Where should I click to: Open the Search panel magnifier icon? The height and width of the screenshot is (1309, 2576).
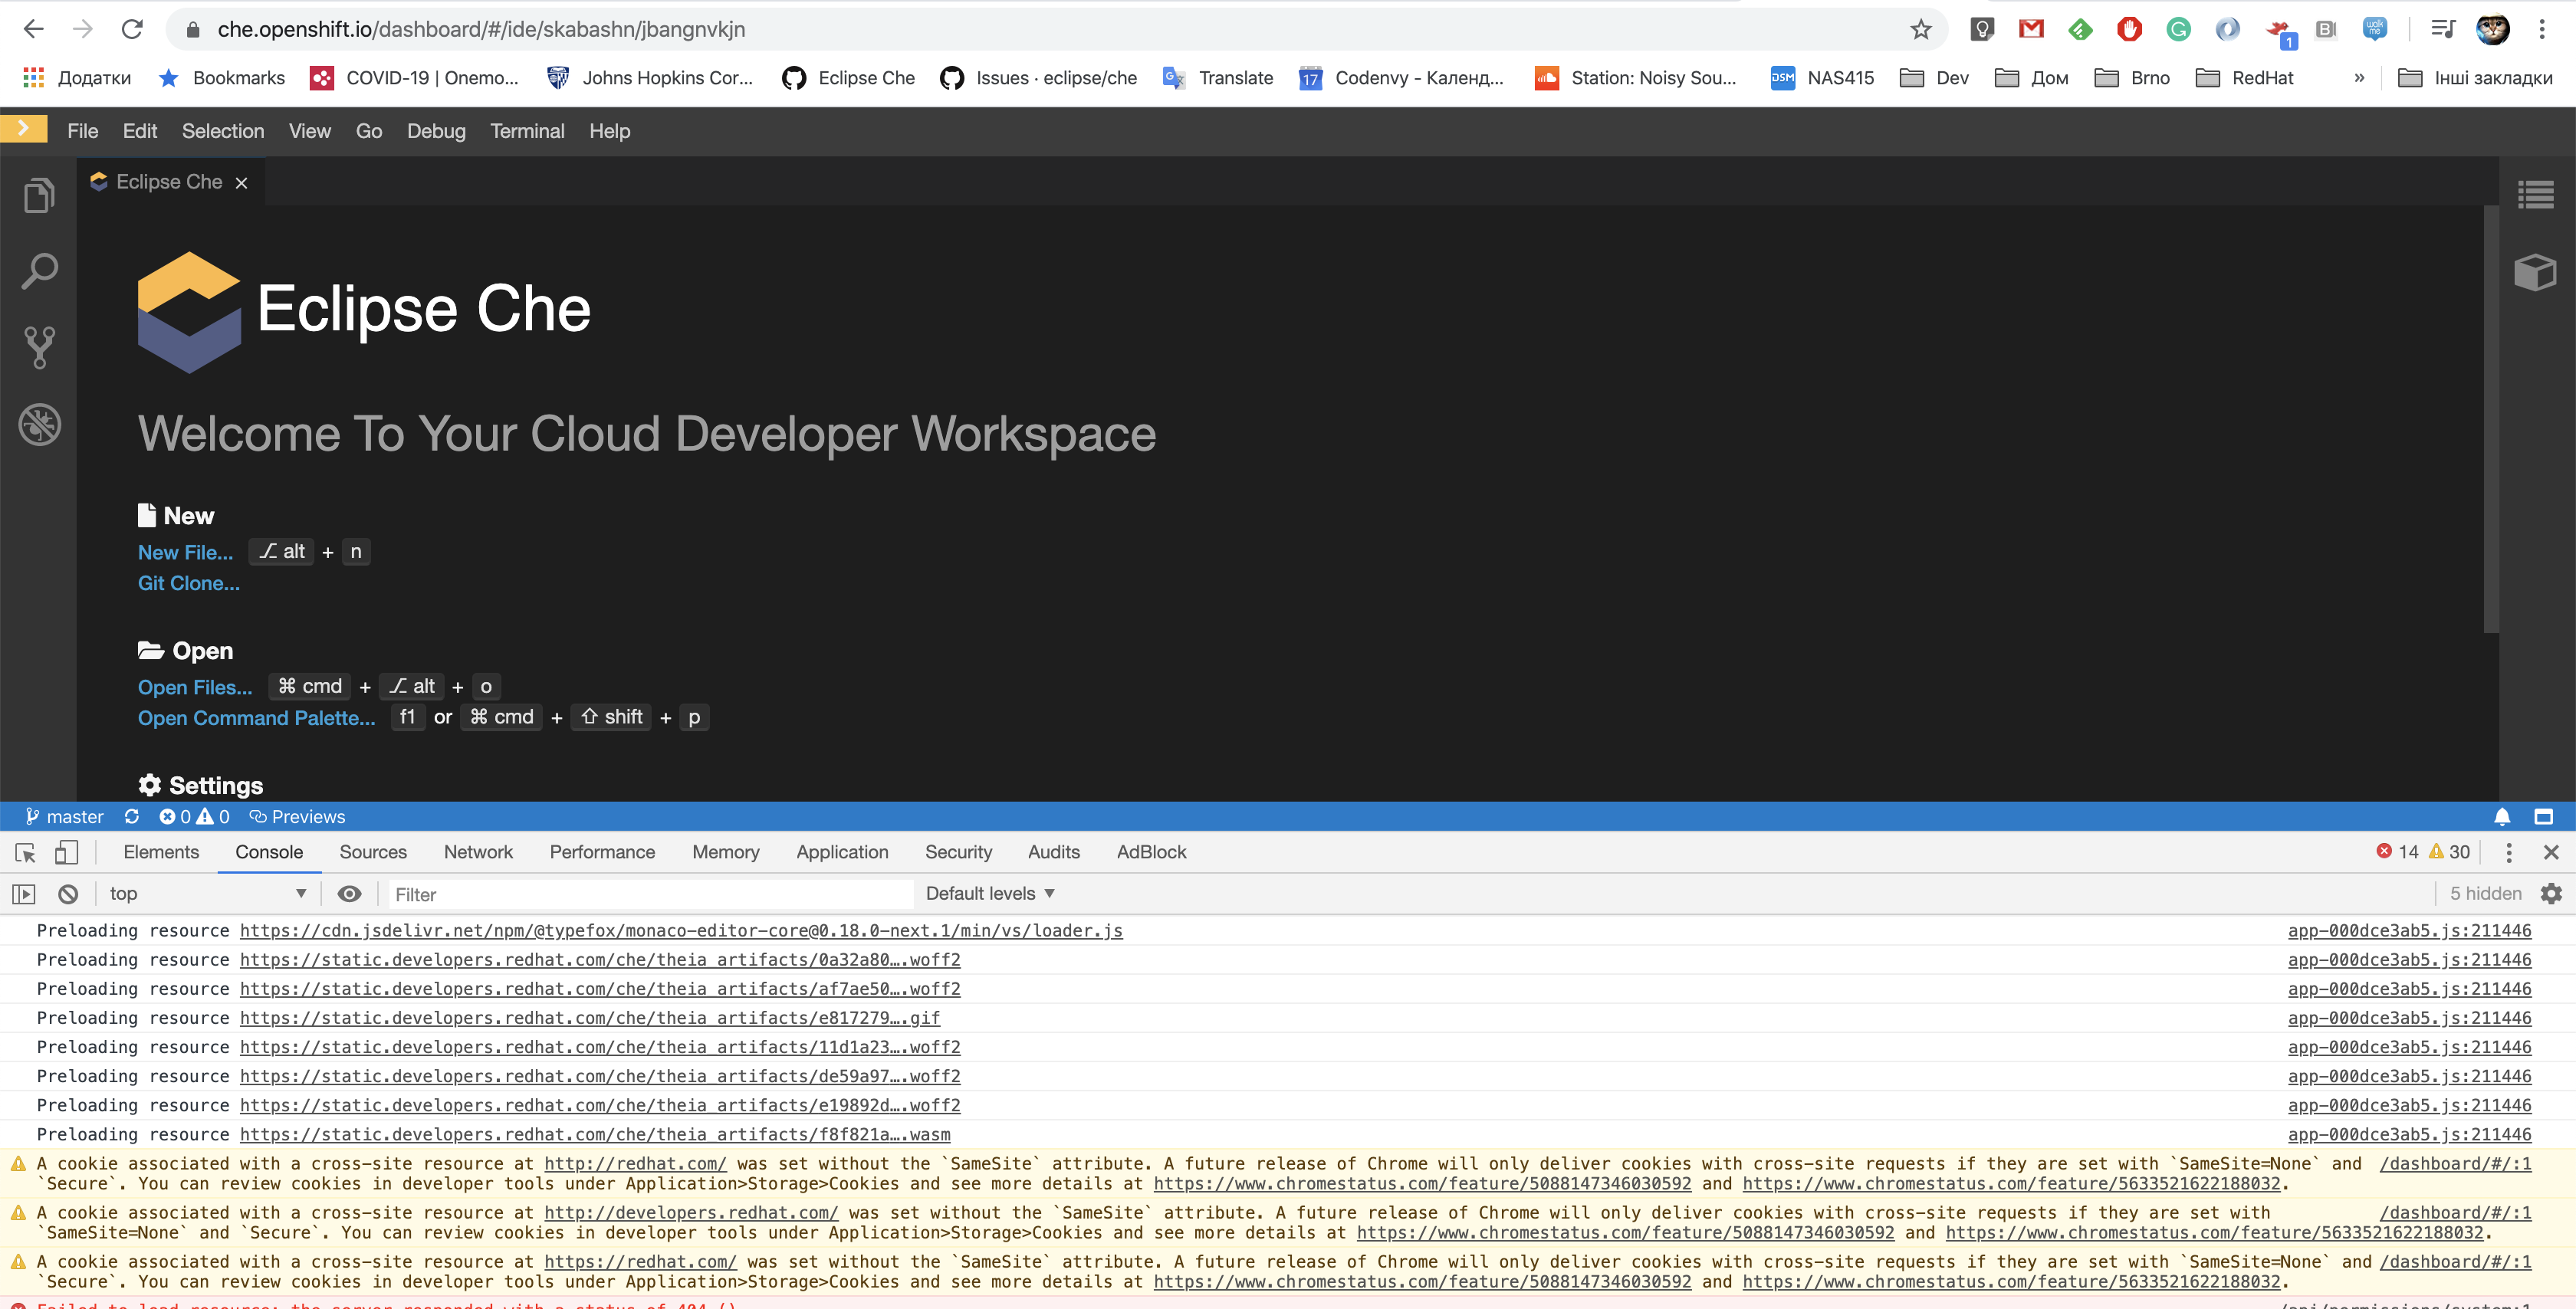point(39,271)
